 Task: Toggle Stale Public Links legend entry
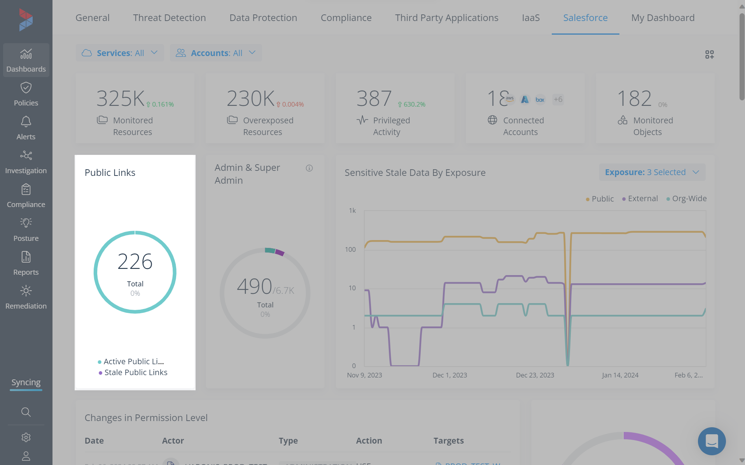[133, 372]
